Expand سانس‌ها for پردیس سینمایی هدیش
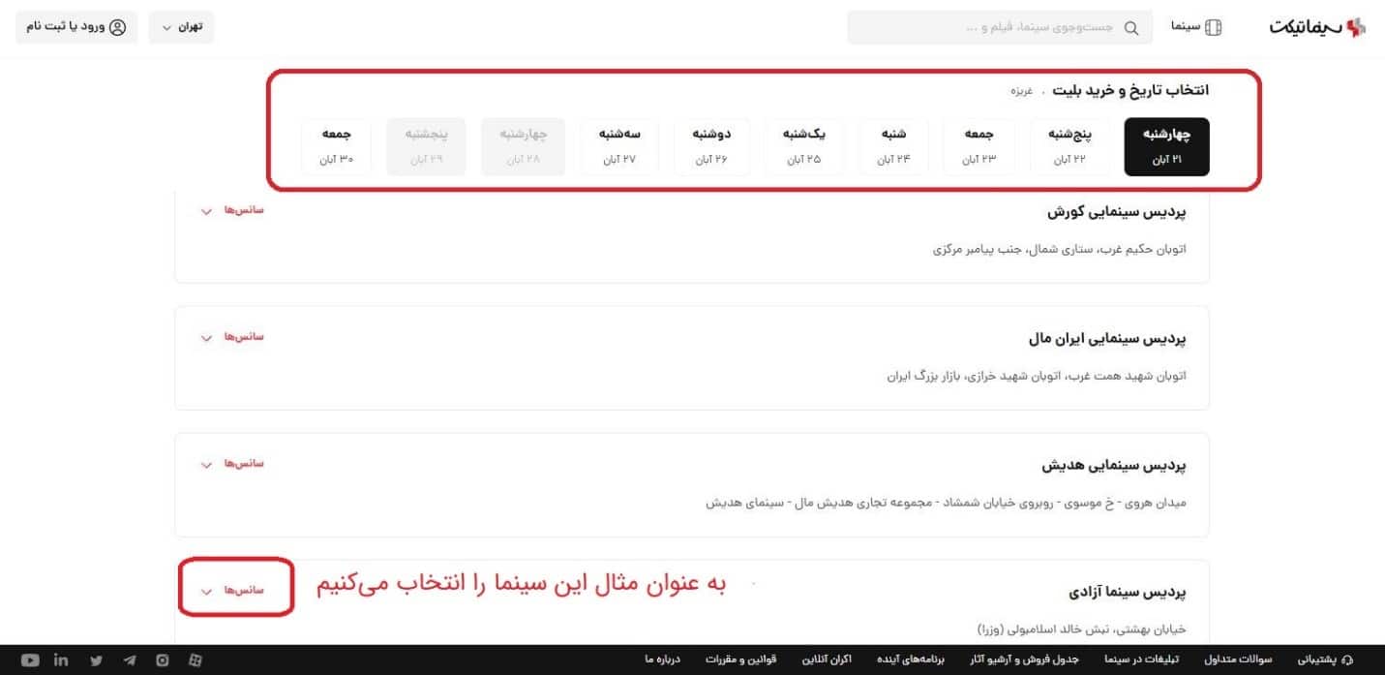The width and height of the screenshot is (1385, 675). click(x=231, y=464)
